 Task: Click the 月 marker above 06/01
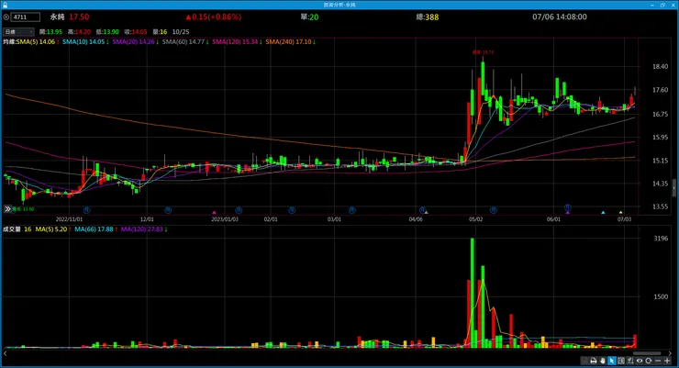coord(568,207)
